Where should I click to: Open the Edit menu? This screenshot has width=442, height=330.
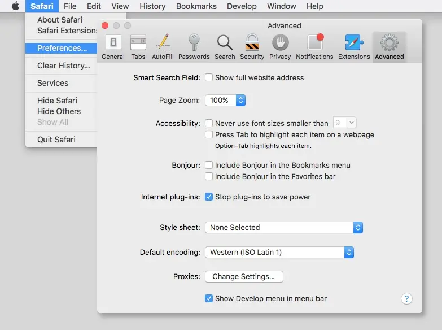tap(94, 6)
